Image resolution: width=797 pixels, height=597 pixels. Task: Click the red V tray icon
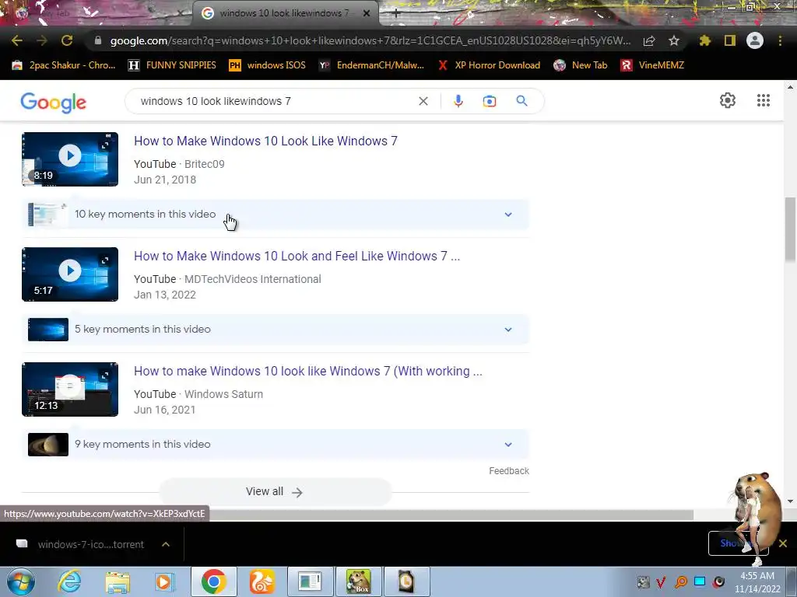661,582
